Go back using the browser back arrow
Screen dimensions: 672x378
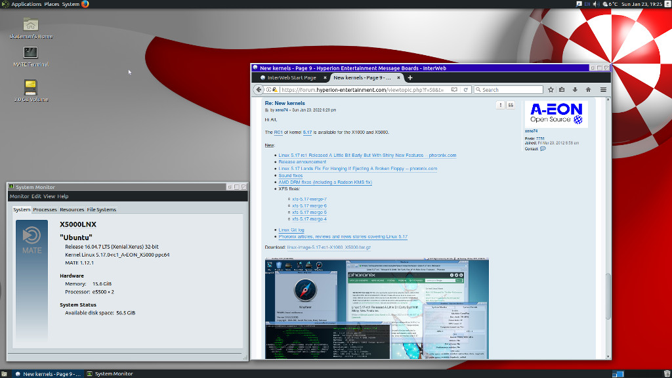pyautogui.click(x=259, y=89)
